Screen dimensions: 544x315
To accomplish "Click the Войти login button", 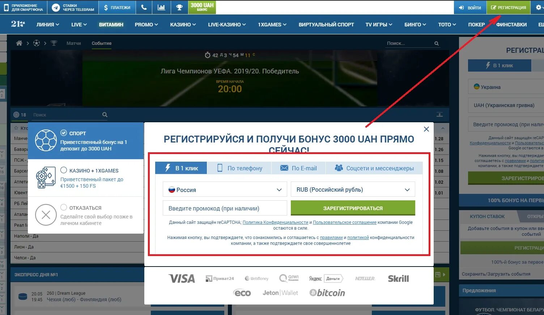I will click(470, 7).
